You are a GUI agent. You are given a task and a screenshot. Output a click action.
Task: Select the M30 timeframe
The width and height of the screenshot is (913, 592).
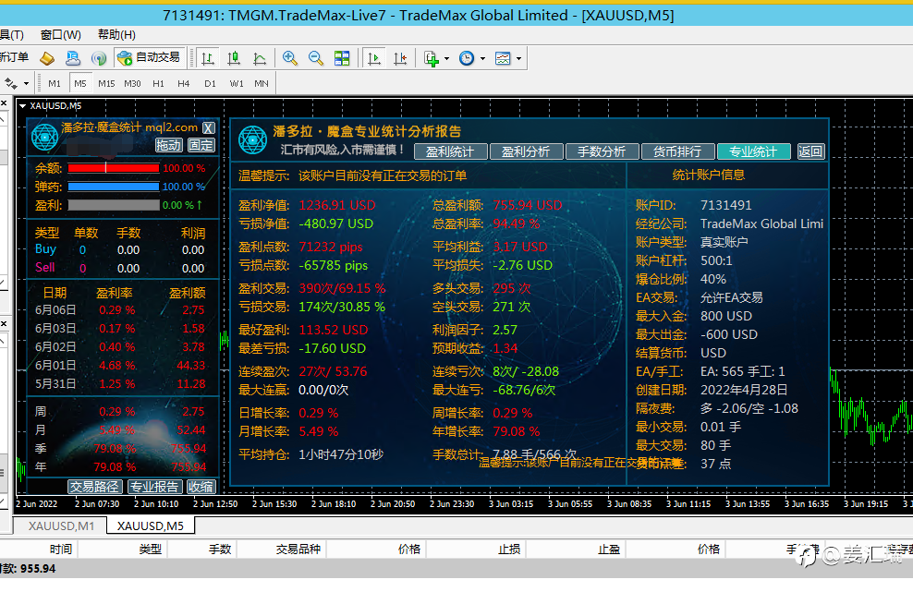coord(132,84)
